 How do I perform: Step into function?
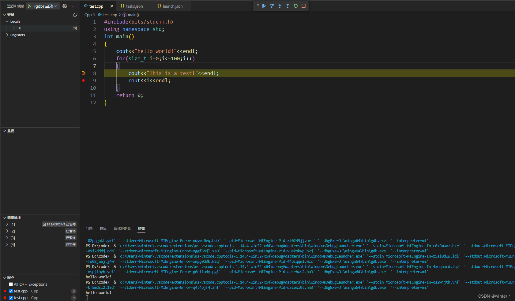tap(280, 6)
